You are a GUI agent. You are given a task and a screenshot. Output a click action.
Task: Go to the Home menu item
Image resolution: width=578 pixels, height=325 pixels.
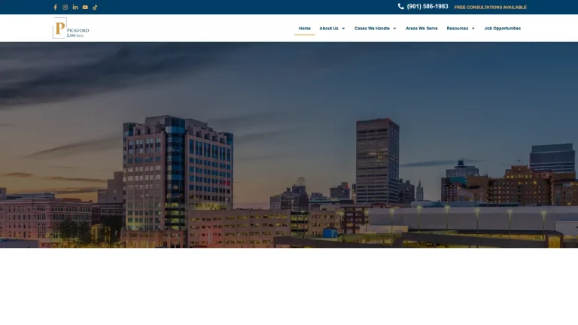305,29
